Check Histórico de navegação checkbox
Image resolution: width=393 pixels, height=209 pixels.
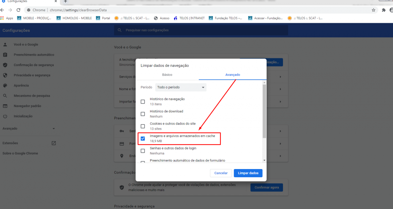click(x=143, y=102)
